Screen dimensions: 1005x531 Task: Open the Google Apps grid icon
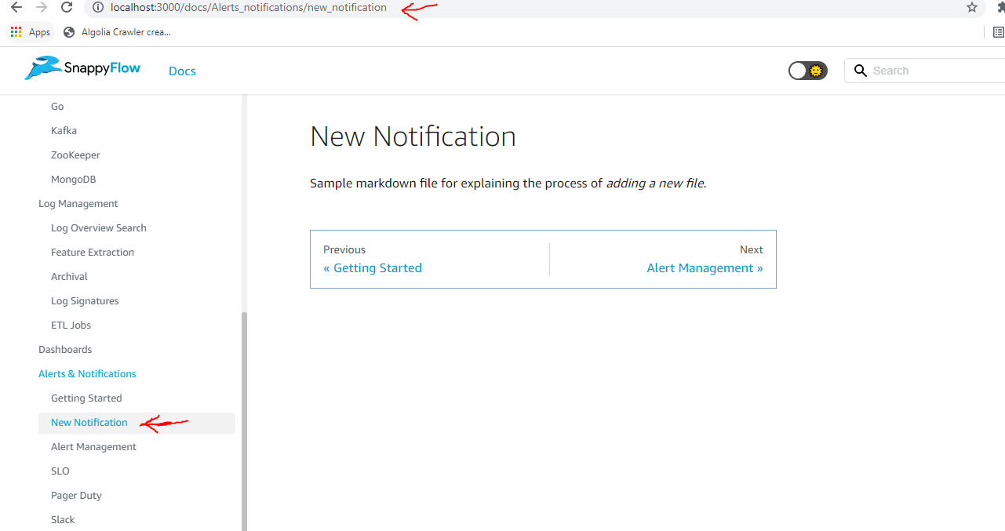coord(15,31)
